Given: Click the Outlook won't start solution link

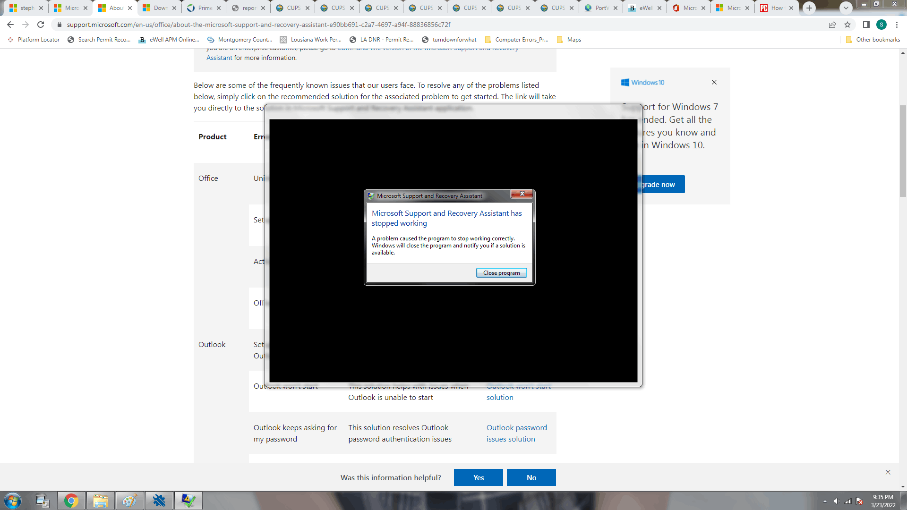Looking at the screenshot, I should pos(519,392).
